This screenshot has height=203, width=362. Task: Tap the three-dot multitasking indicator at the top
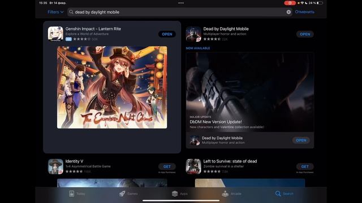pyautogui.click(x=181, y=3)
